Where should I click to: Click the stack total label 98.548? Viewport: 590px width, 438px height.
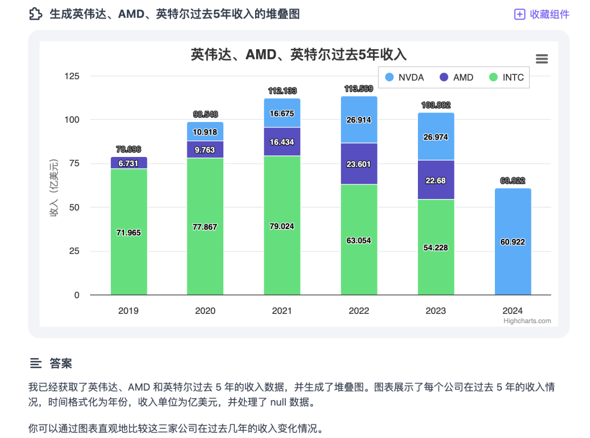pyautogui.click(x=205, y=114)
